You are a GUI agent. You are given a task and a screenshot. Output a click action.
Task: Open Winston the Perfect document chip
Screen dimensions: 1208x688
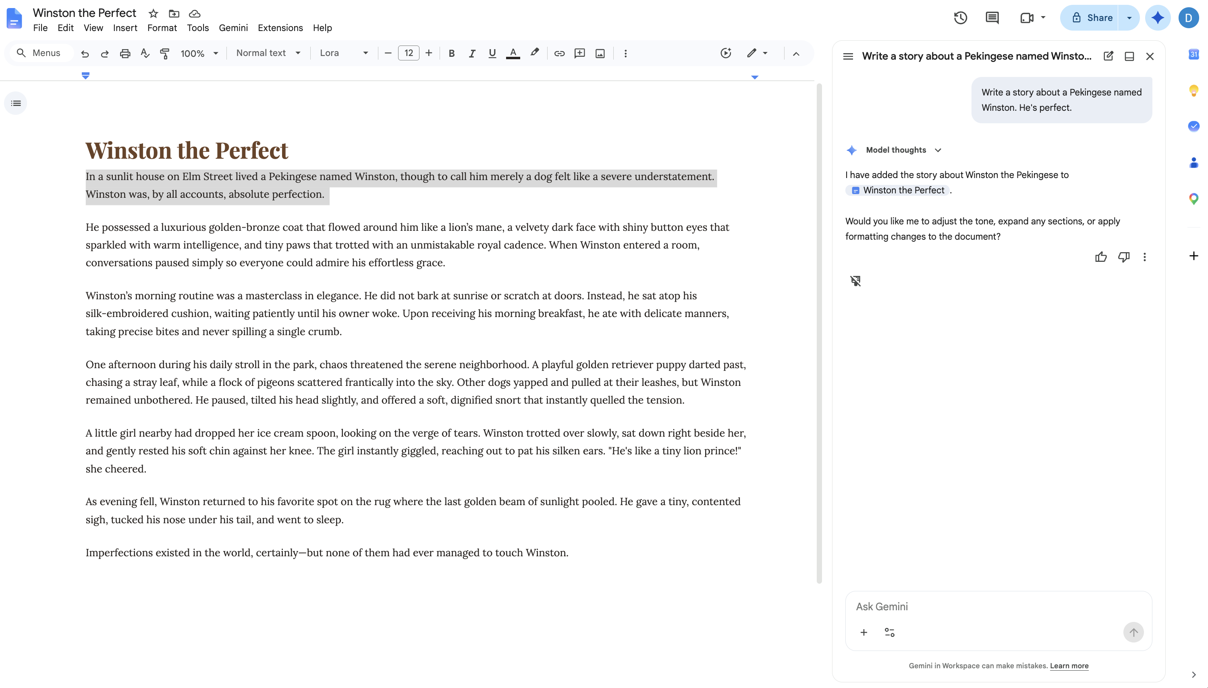coord(897,190)
